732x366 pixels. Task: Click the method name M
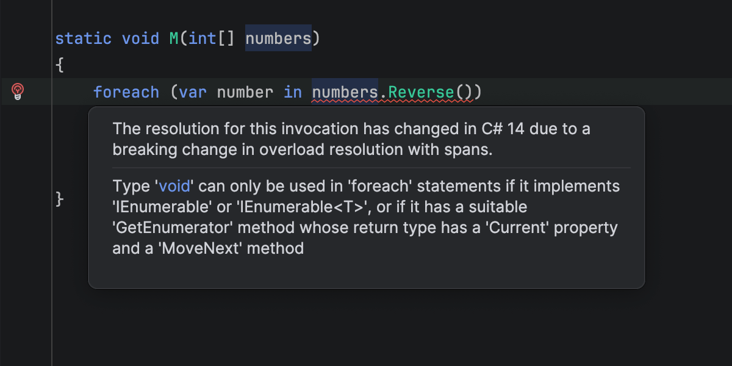[x=174, y=38]
